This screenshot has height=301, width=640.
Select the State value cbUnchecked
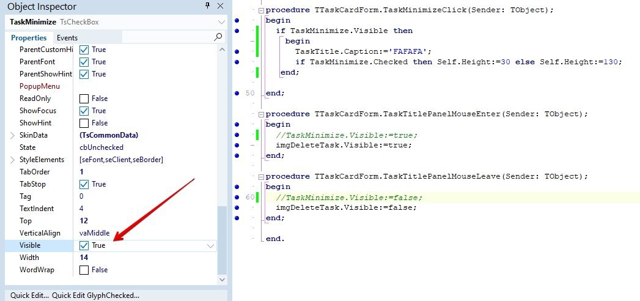pyautogui.click(x=101, y=147)
